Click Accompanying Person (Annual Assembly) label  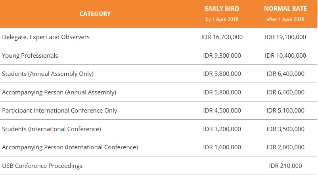[x=59, y=92]
